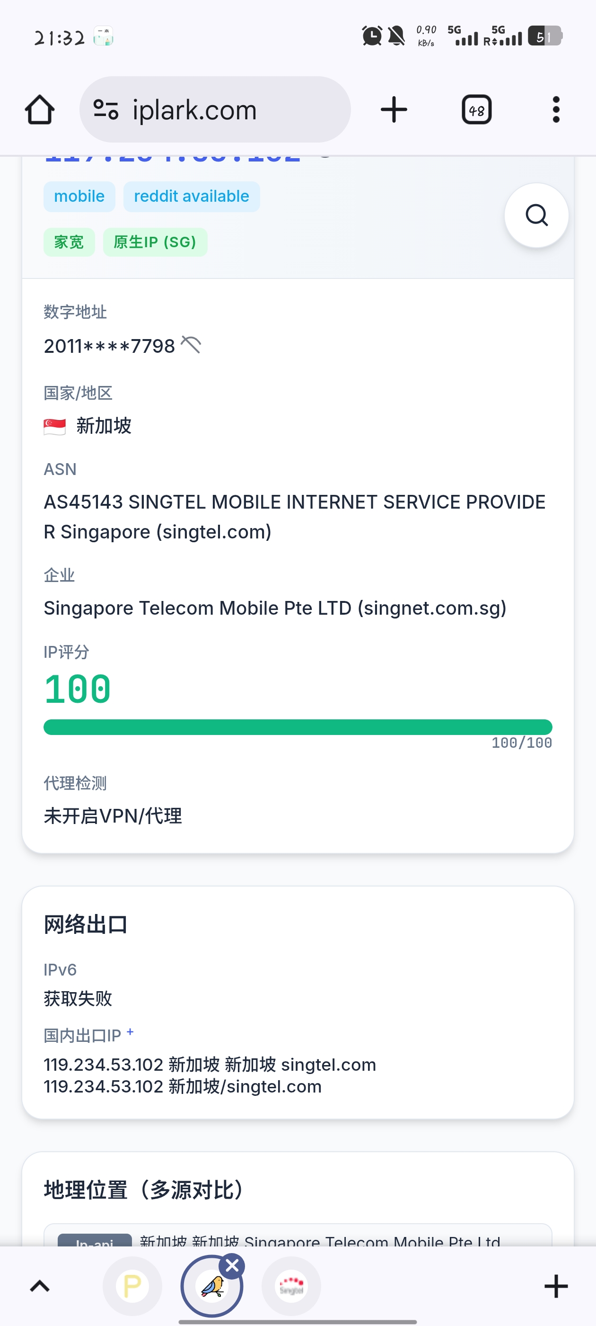
Task: Switch to the Singtel tab
Action: point(291,1286)
